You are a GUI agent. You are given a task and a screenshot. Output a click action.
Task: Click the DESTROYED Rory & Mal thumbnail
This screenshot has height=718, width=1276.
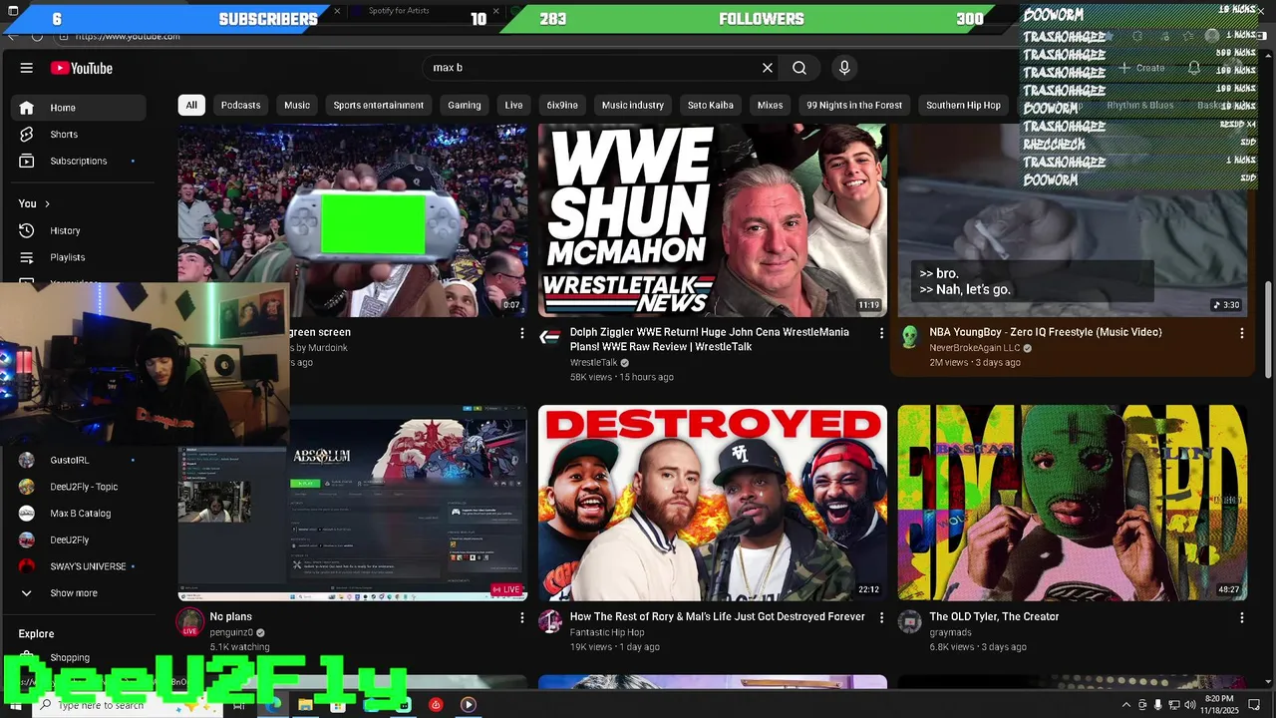(x=712, y=503)
